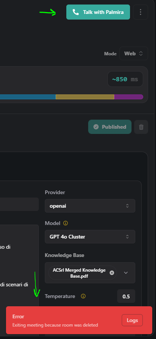Click the info icon next to Model
The width and height of the screenshot is (156, 339).
point(66,223)
